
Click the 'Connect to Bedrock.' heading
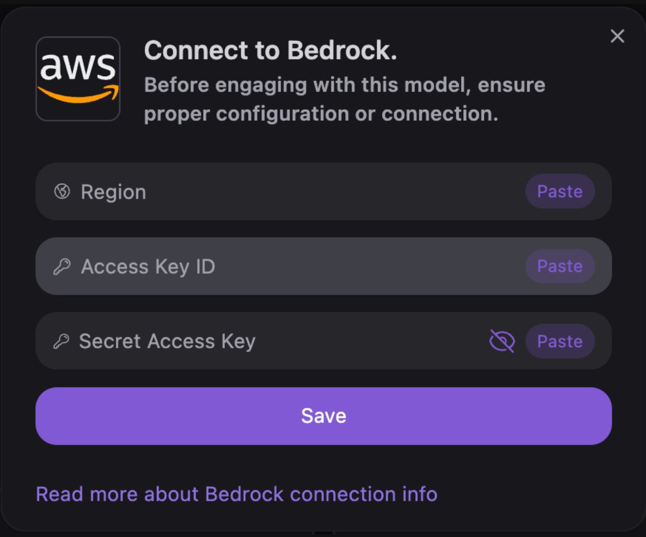coord(271,51)
